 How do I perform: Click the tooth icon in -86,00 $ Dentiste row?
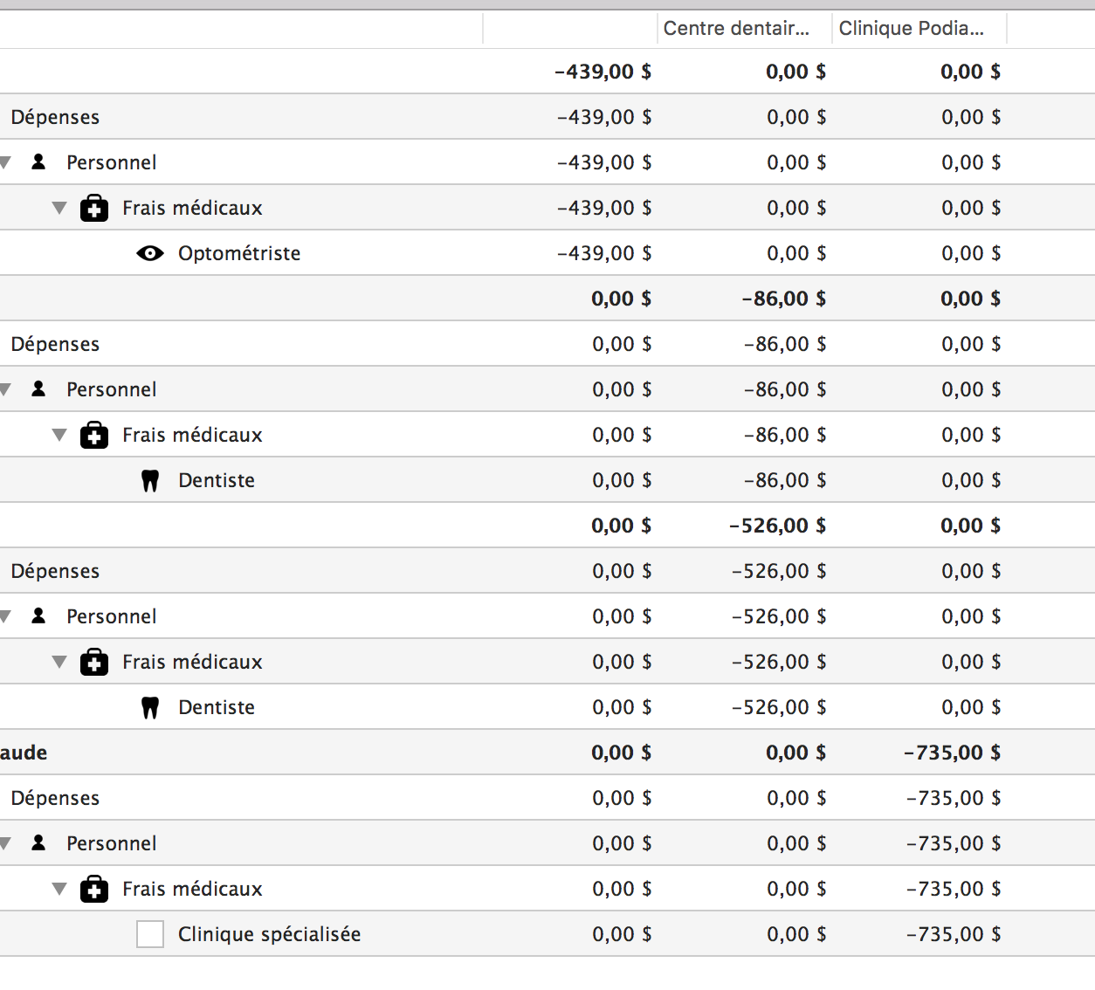[150, 480]
